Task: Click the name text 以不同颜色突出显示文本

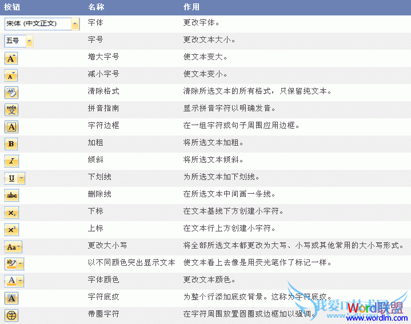Action: [x=131, y=262]
